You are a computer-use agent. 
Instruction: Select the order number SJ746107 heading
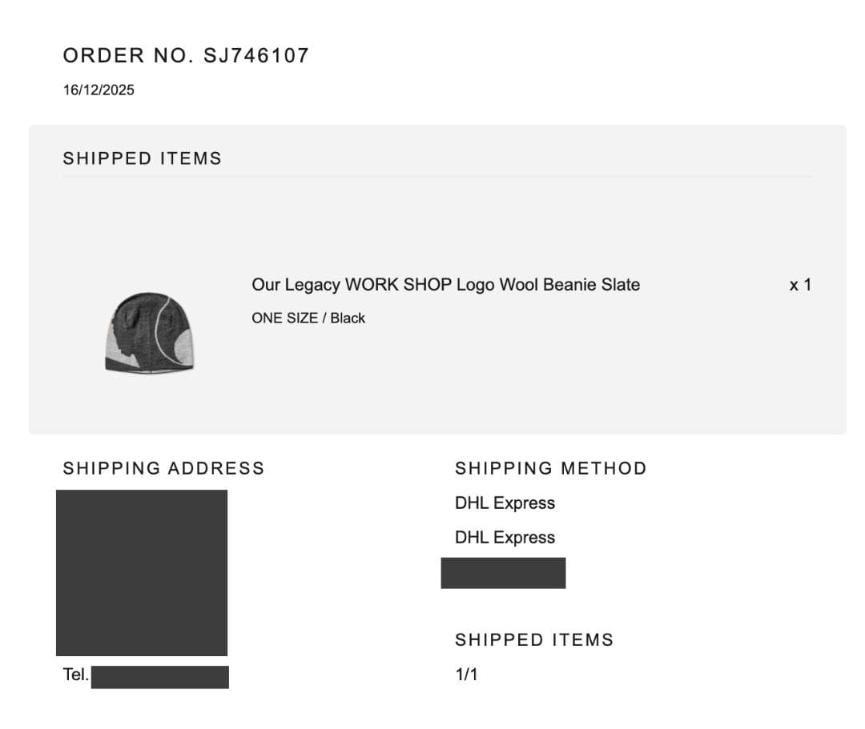pyautogui.click(x=186, y=55)
